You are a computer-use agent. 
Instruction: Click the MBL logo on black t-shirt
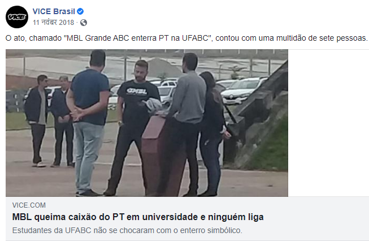137,91
